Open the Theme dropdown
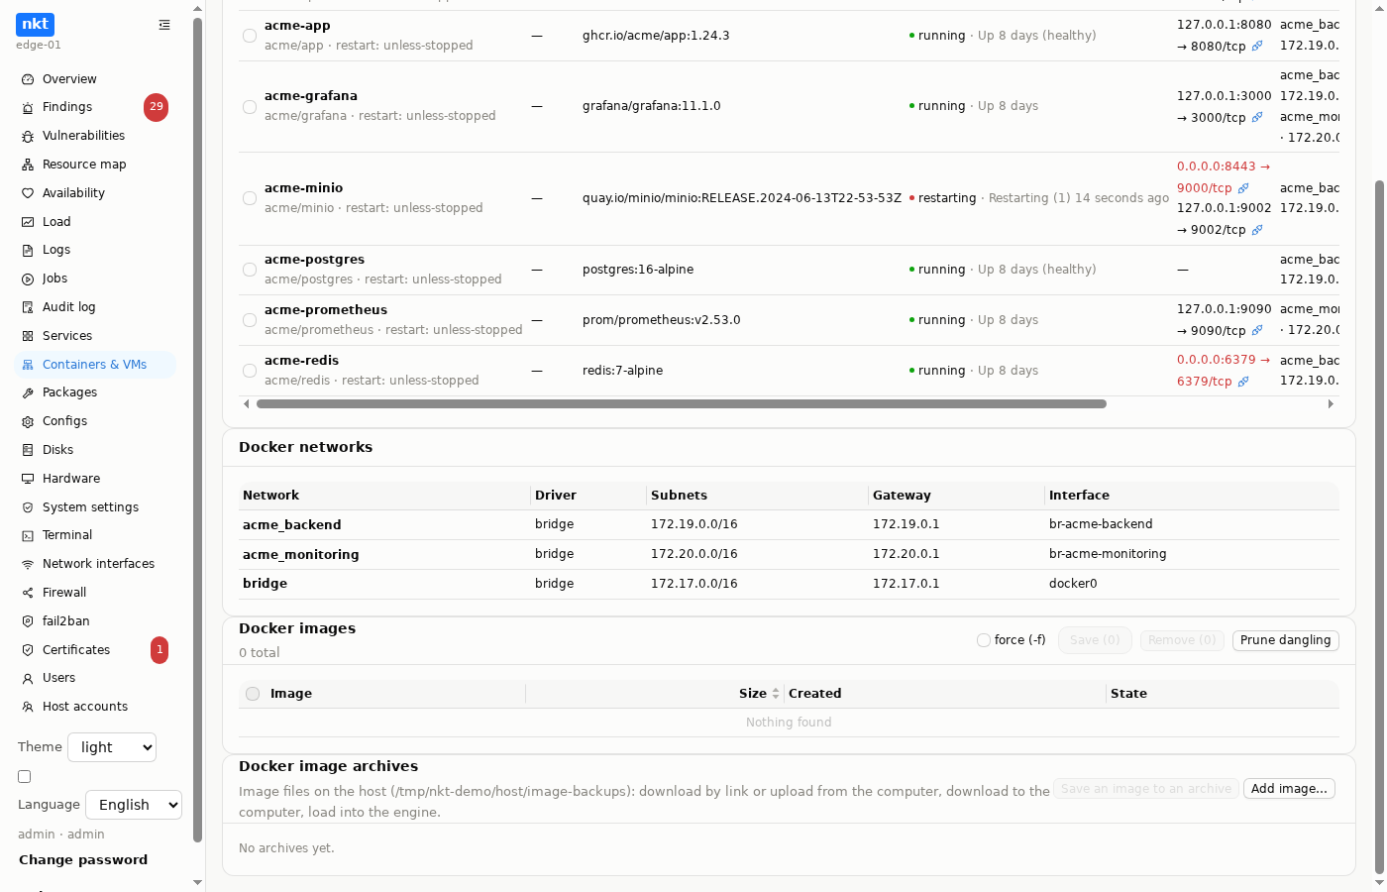Viewport: 1387px width, 892px height. [112, 747]
